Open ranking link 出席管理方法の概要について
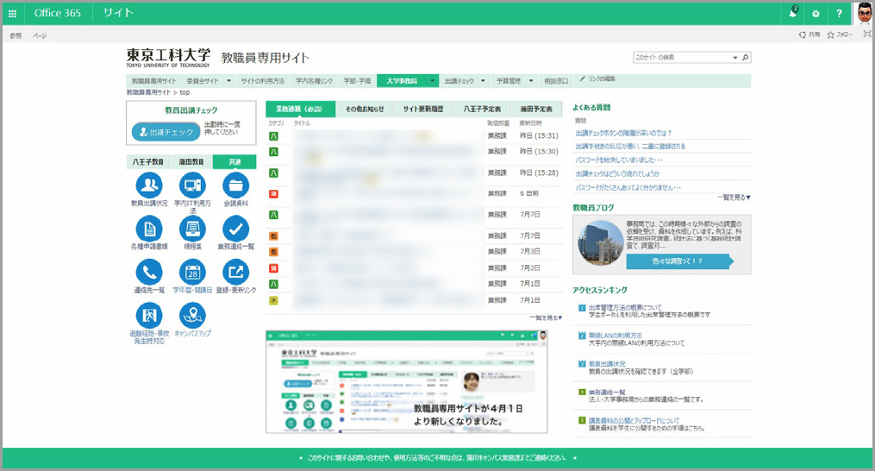Image resolution: width=875 pixels, height=471 pixels. pos(625,307)
